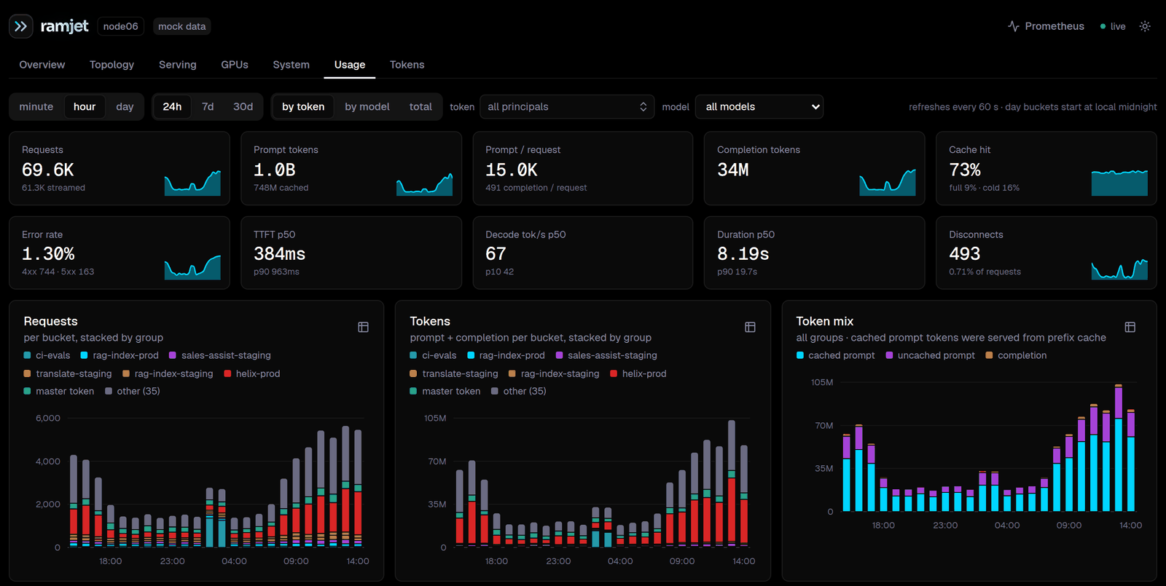This screenshot has height=586, width=1166.
Task: Toggle other (35) in Requests legend
Action: click(x=133, y=391)
